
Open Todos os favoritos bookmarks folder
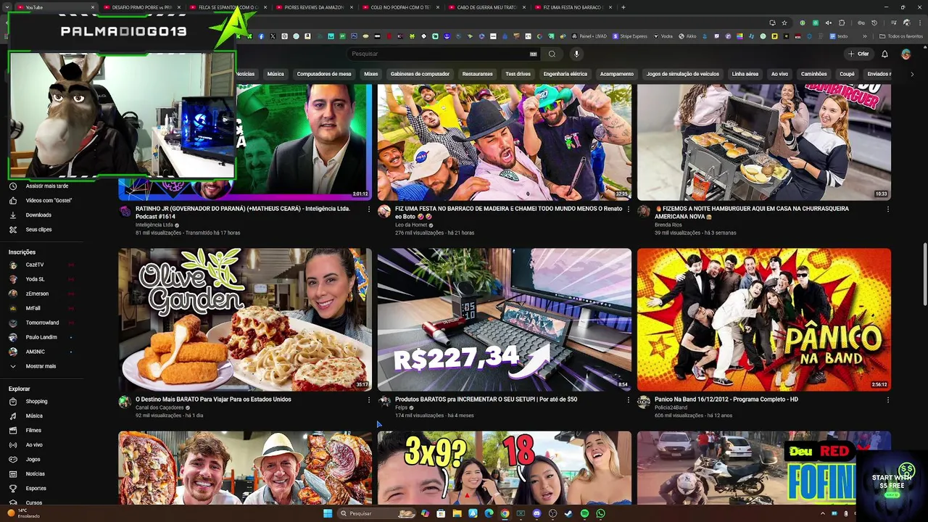(901, 36)
